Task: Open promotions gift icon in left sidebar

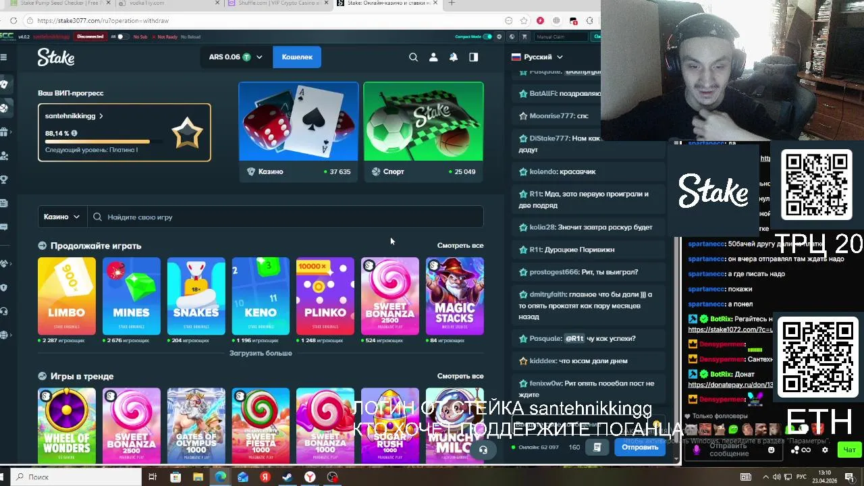Action: coord(3,132)
